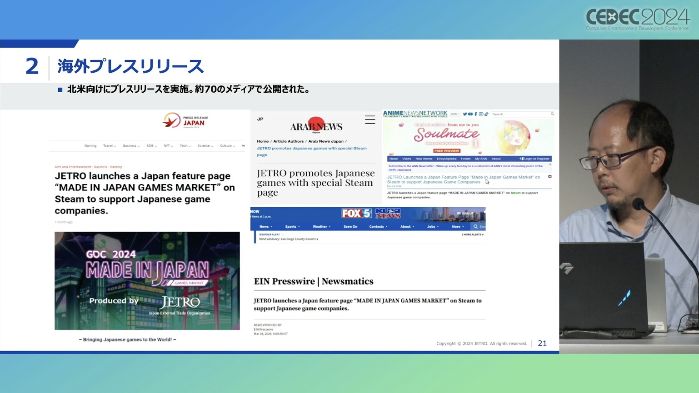Open the World region dropdown on ANN
This screenshot has height=393, width=699.
click(455, 114)
